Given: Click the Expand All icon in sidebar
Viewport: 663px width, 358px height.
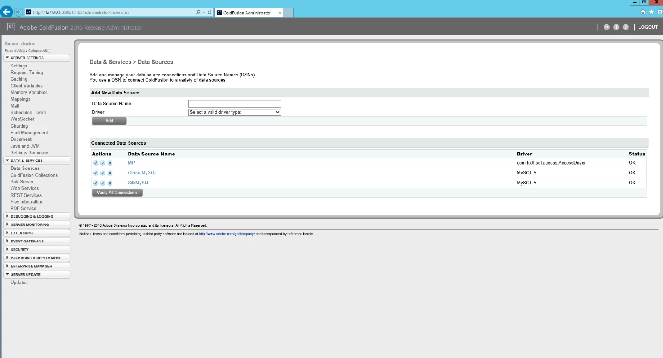Looking at the screenshot, I should [x=23, y=51].
